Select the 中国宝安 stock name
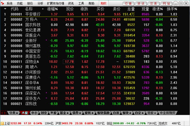 point(33,51)
